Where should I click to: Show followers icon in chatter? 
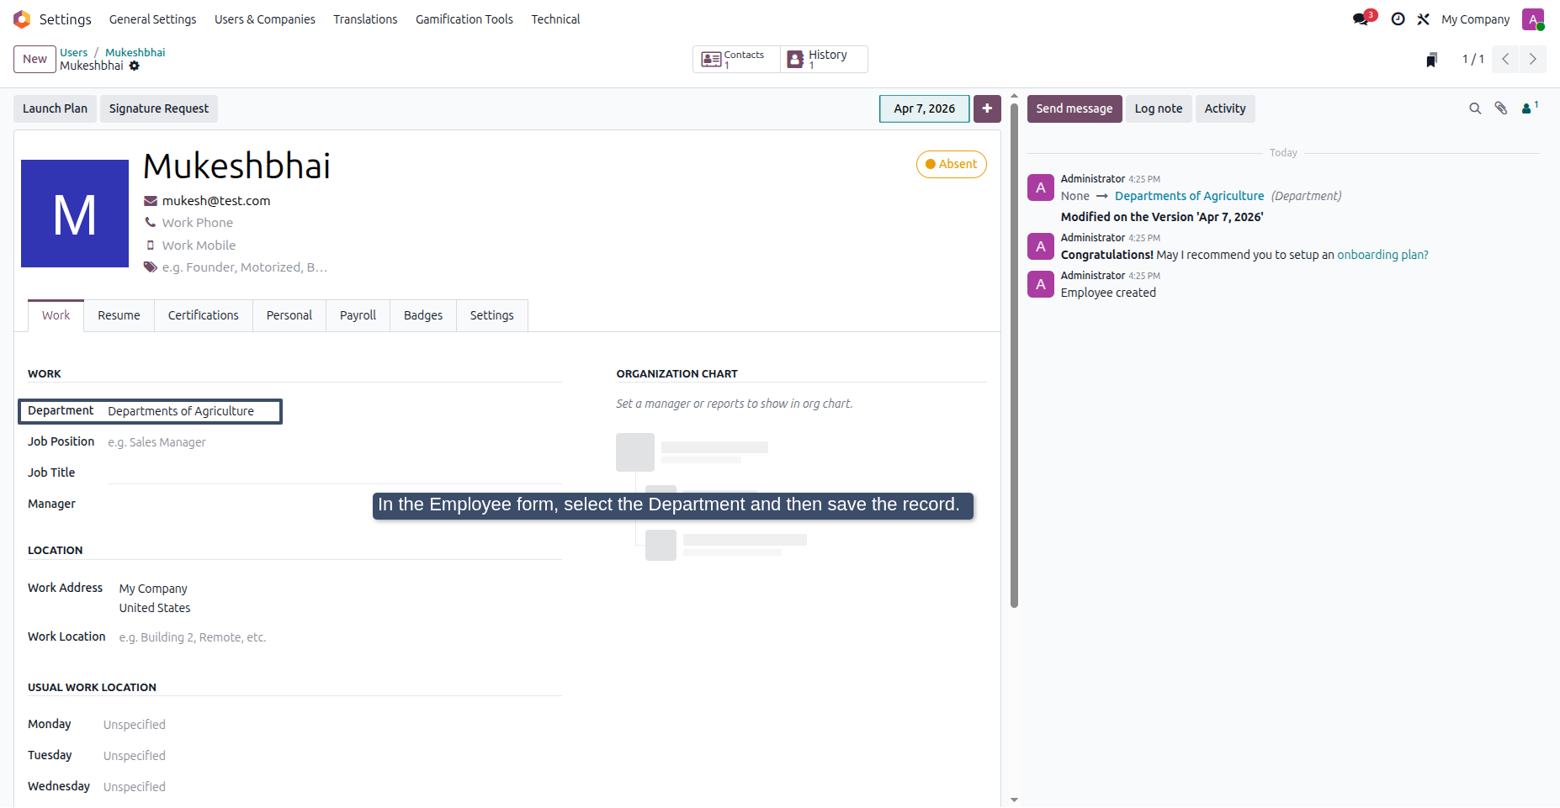pos(1530,108)
